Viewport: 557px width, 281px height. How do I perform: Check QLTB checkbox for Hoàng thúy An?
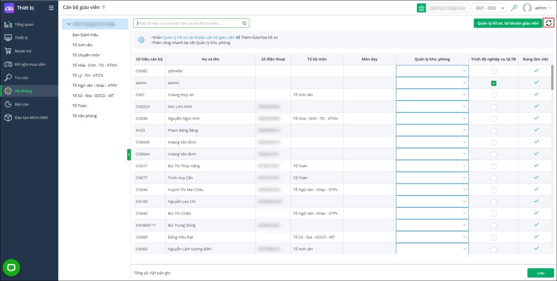[x=494, y=95]
